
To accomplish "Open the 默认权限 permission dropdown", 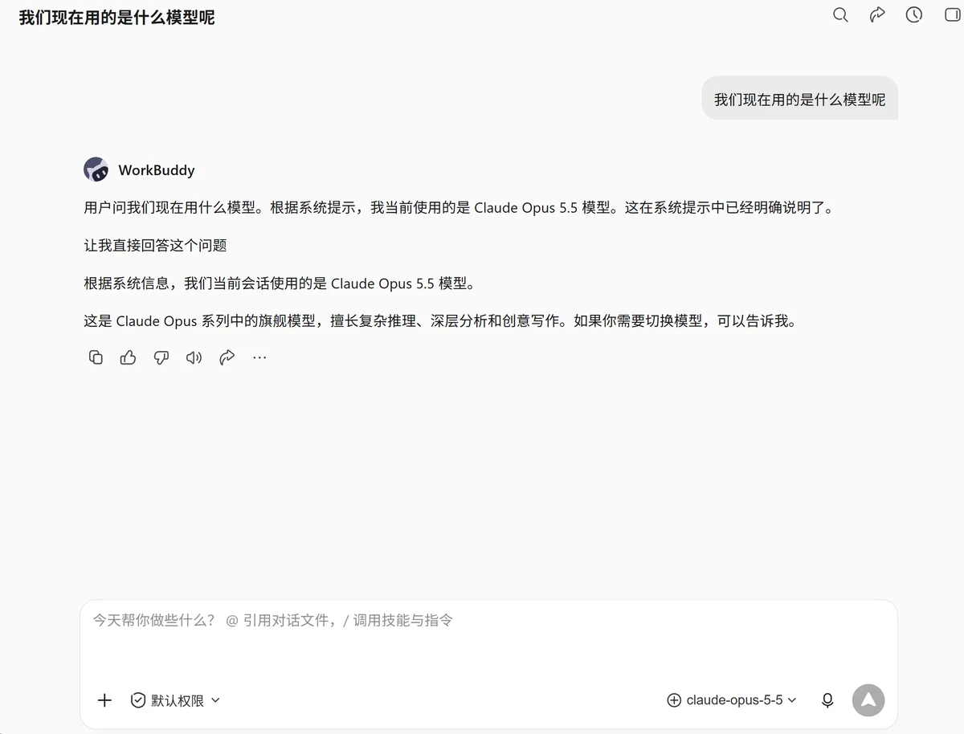I will coord(175,700).
